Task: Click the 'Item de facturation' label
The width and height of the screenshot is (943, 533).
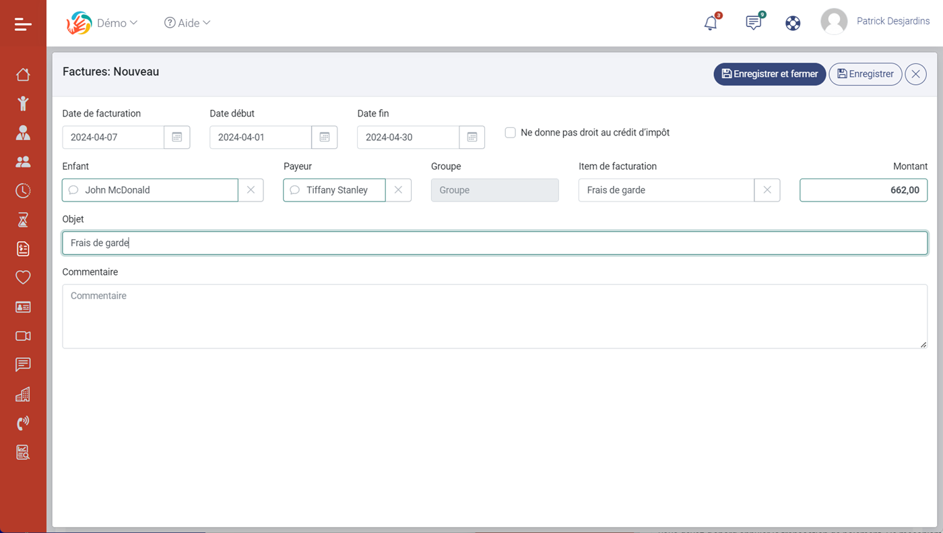Action: 618,166
